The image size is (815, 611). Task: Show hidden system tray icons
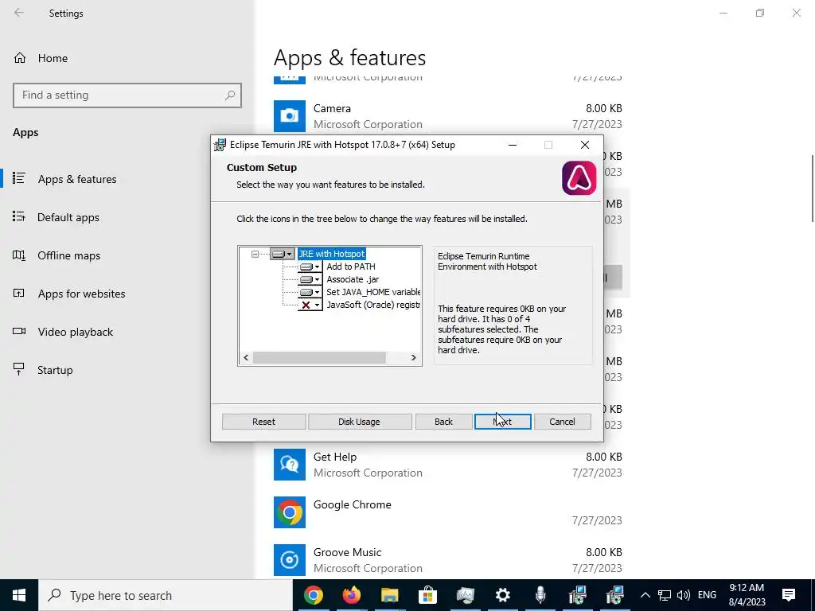(645, 595)
